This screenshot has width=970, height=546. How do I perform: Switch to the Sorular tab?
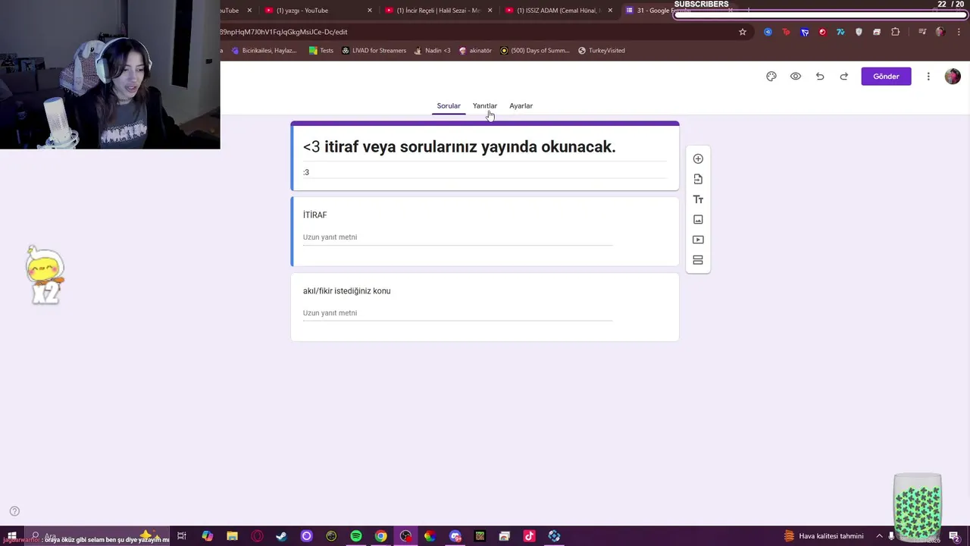[449, 106]
